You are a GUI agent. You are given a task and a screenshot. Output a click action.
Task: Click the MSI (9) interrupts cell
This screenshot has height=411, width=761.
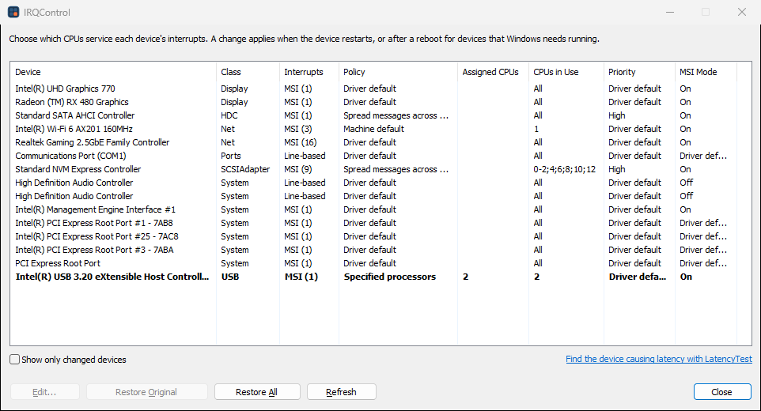pyautogui.click(x=298, y=169)
